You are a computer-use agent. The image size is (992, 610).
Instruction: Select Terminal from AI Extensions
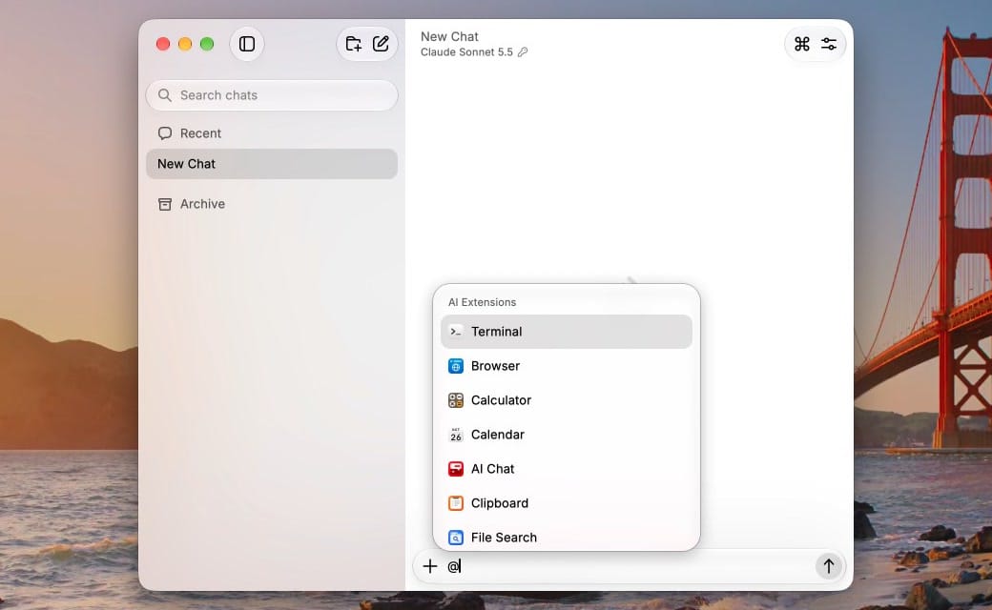tap(567, 332)
